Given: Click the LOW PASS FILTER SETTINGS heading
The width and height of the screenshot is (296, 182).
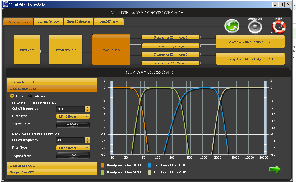Looking at the screenshot, I should (35, 103).
